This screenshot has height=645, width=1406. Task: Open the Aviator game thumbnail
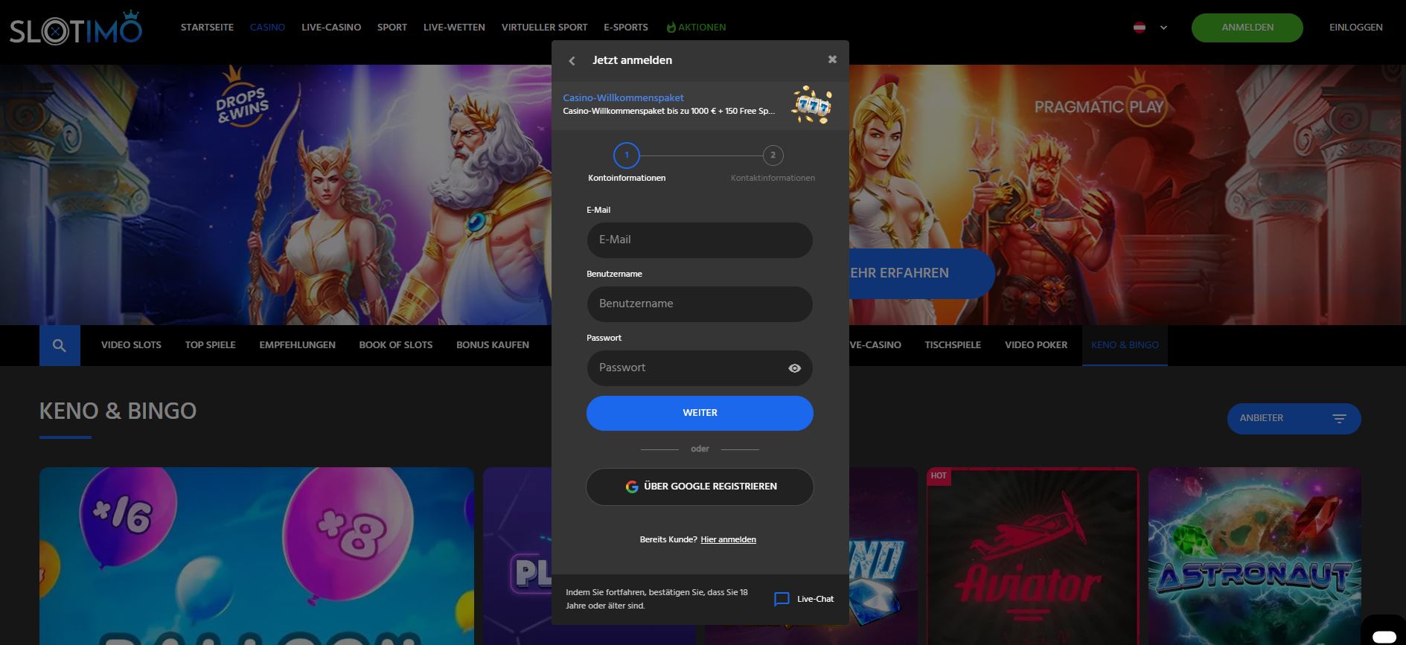(x=1032, y=556)
